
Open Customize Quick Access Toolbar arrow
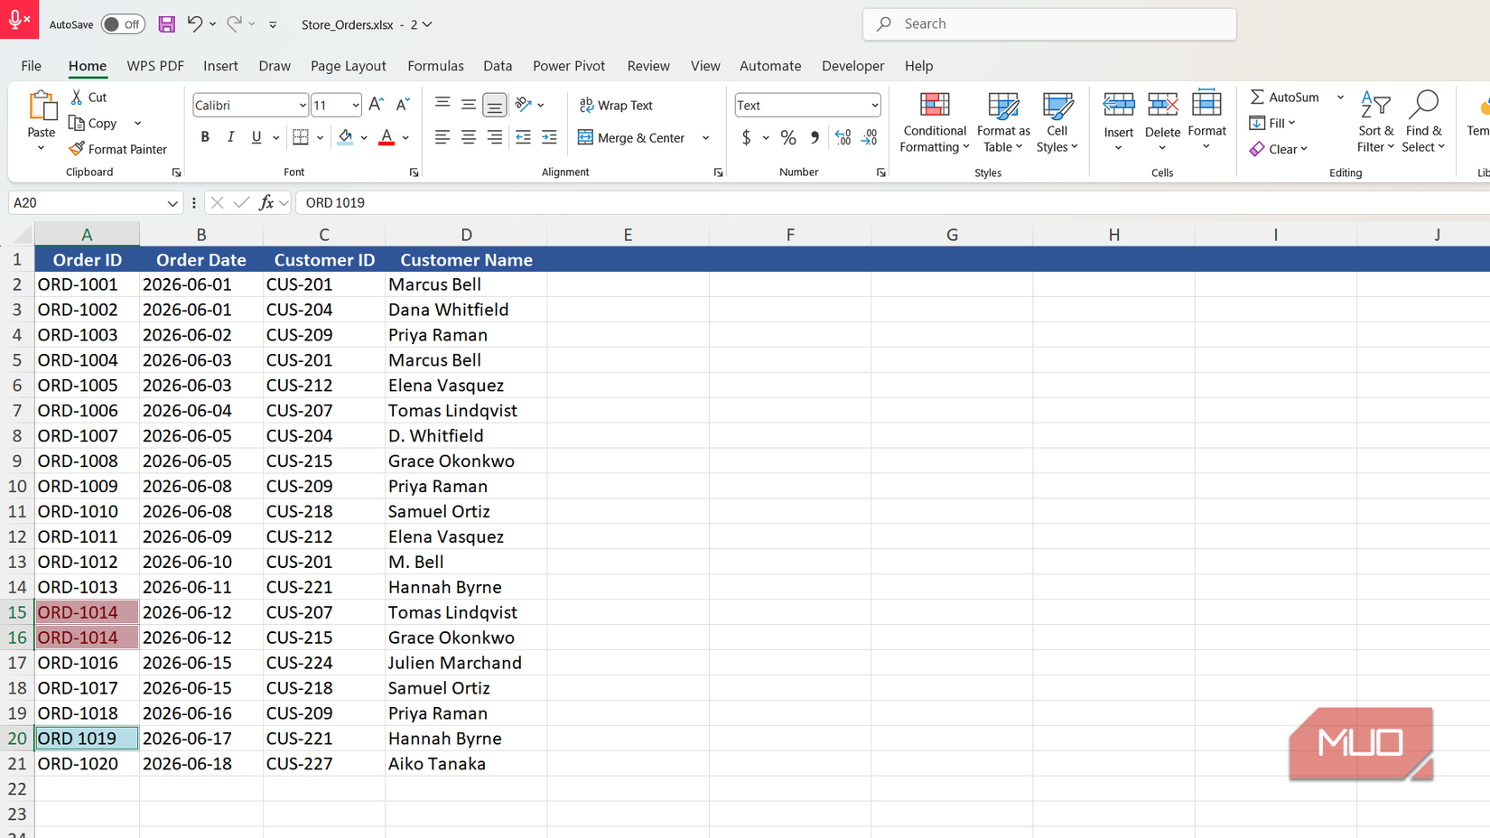pyautogui.click(x=273, y=24)
